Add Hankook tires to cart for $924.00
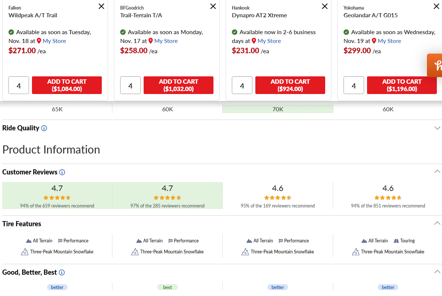Image resolution: width=442 pixels, height=296 pixels. 290,85
